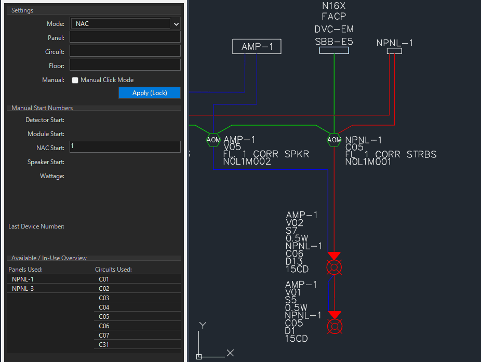Select circuit C31 in Circuits Used
Screen dimensions: 481x362
pos(104,345)
